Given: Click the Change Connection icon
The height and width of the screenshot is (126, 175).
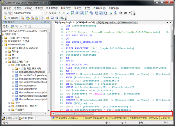Looking at the screenshot, I should tap(10, 13).
